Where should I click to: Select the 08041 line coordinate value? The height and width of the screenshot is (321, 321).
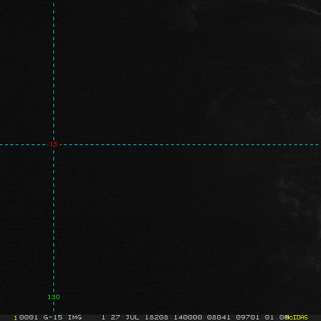click(220, 317)
